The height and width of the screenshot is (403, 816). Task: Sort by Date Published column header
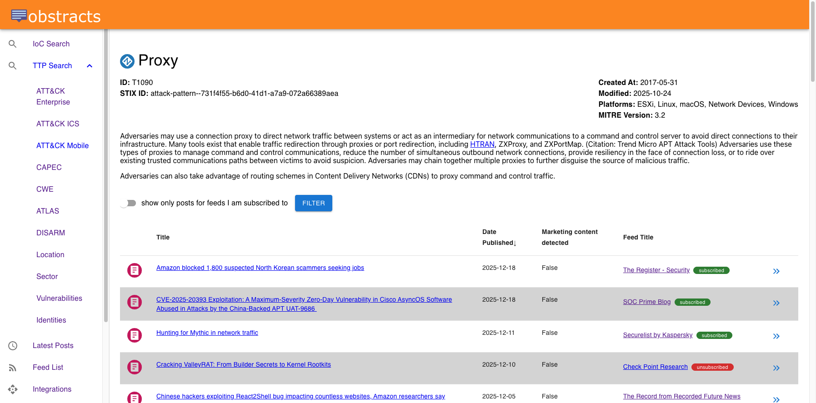coord(499,237)
